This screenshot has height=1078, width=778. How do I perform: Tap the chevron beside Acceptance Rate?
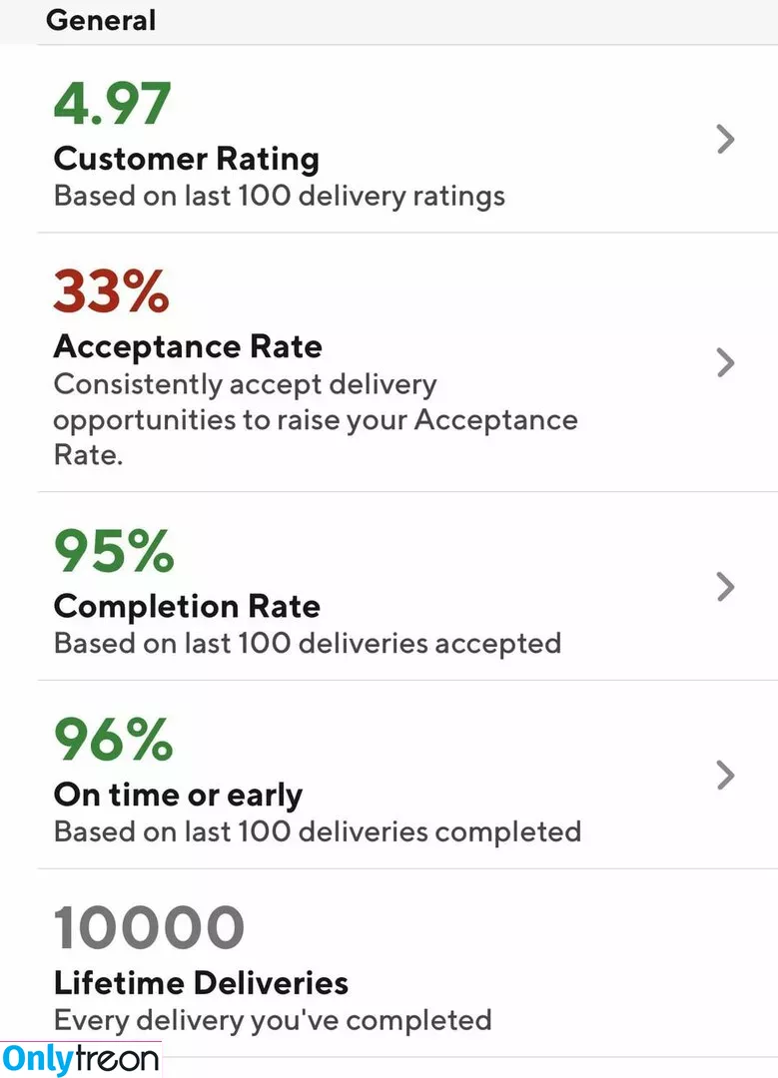coord(725,362)
